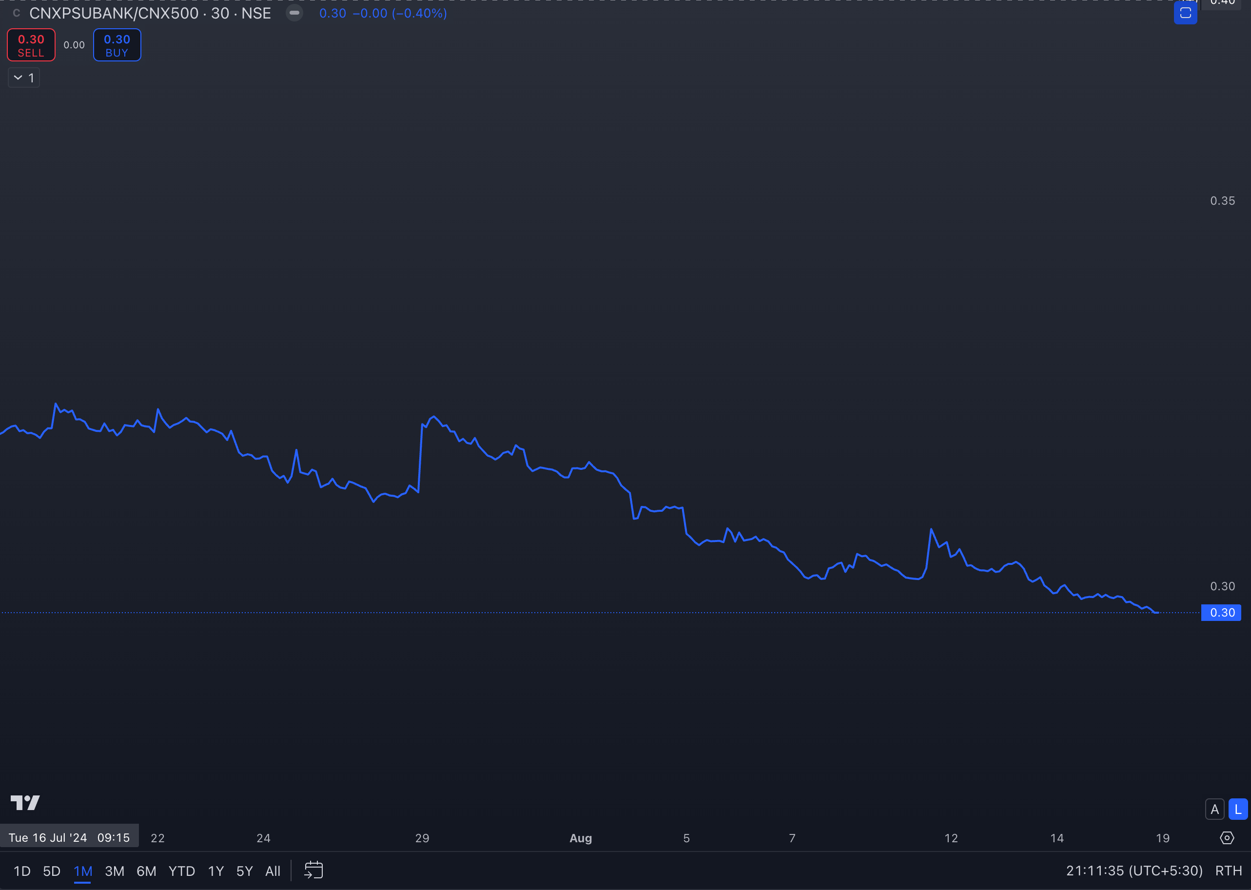Click the red SELL 0.30 button
The image size is (1251, 890).
point(31,45)
